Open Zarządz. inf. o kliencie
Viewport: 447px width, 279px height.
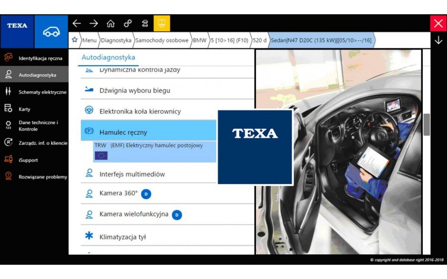point(34,143)
